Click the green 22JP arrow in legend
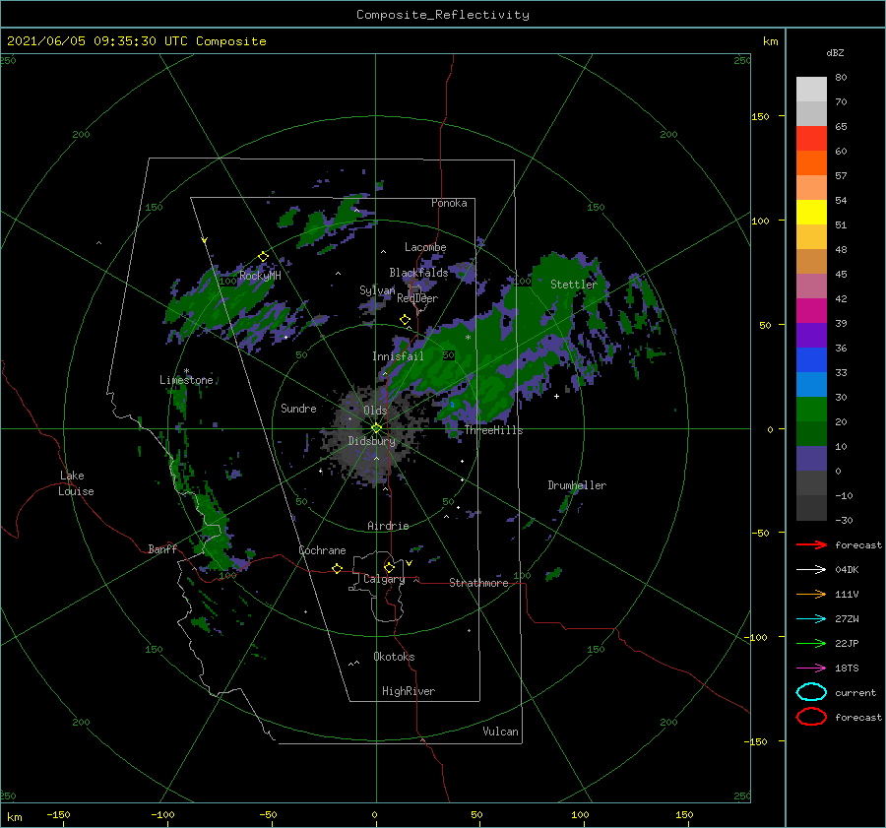Image resolution: width=886 pixels, height=828 pixels. coord(811,643)
